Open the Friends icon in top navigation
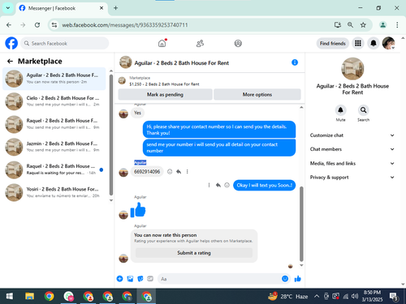406x304 pixels. pyautogui.click(x=200, y=43)
